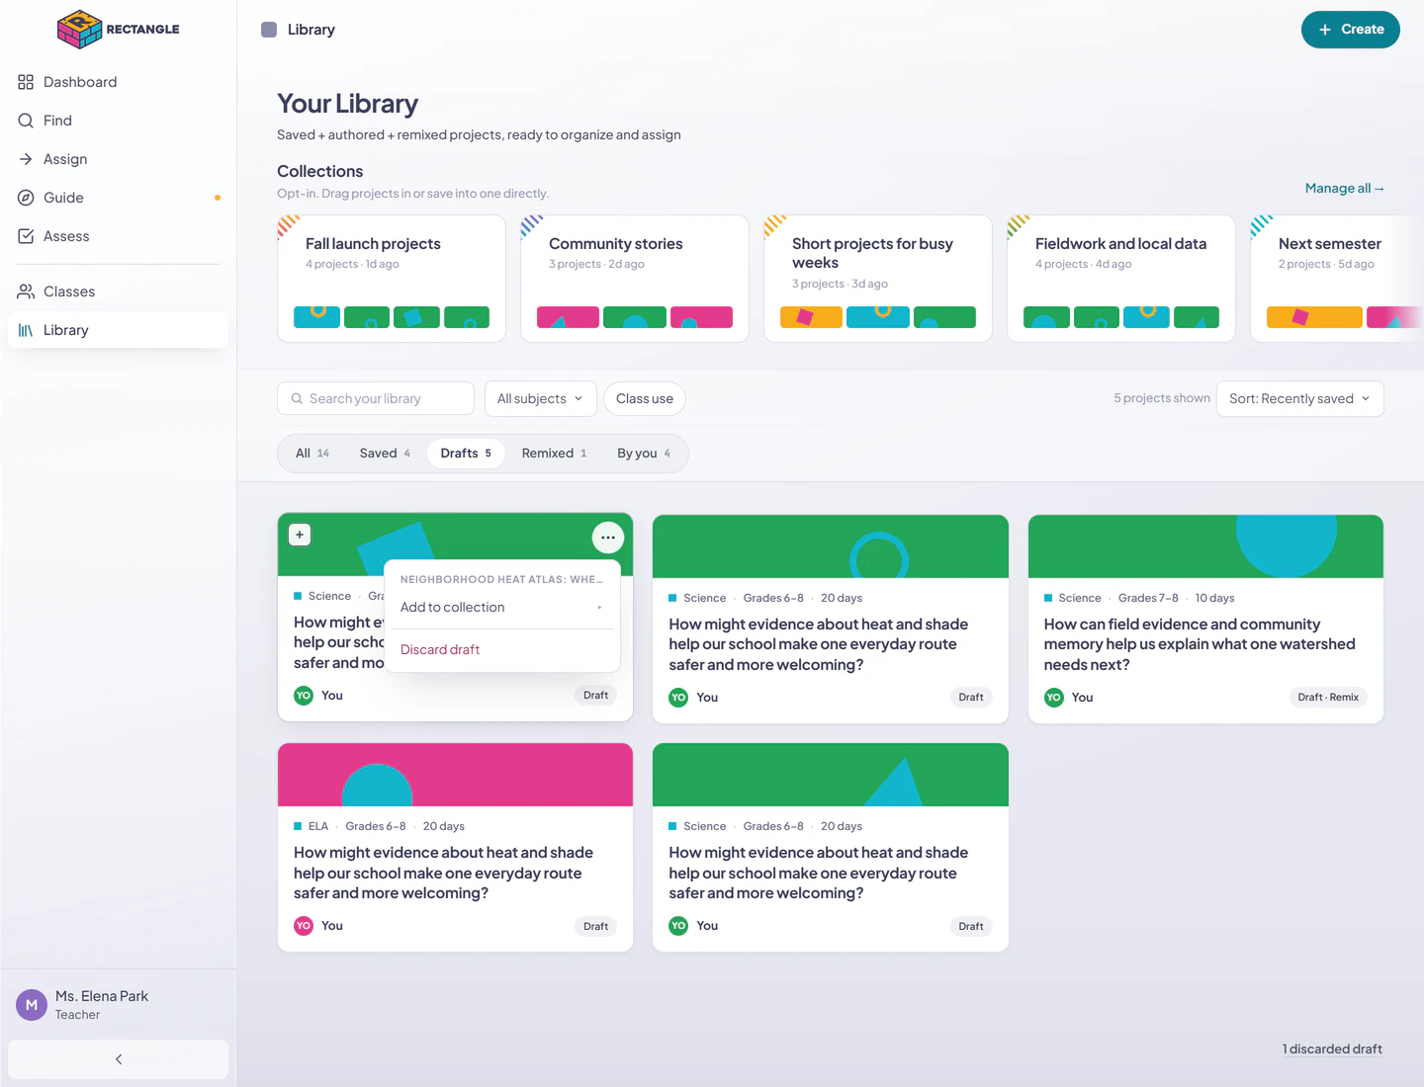Open the Next semester collection
1424x1087 pixels.
1337,279
